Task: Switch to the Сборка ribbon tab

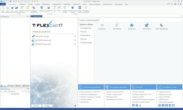Action: (37, 4)
